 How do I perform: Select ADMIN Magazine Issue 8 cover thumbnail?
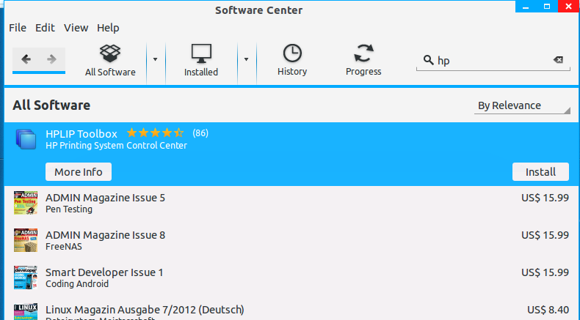(26, 240)
